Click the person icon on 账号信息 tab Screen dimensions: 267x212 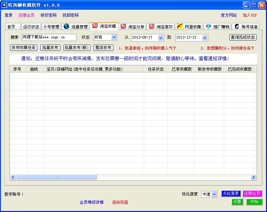click(x=237, y=26)
